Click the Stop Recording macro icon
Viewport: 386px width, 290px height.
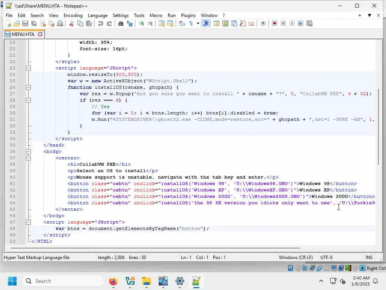pos(283,24)
